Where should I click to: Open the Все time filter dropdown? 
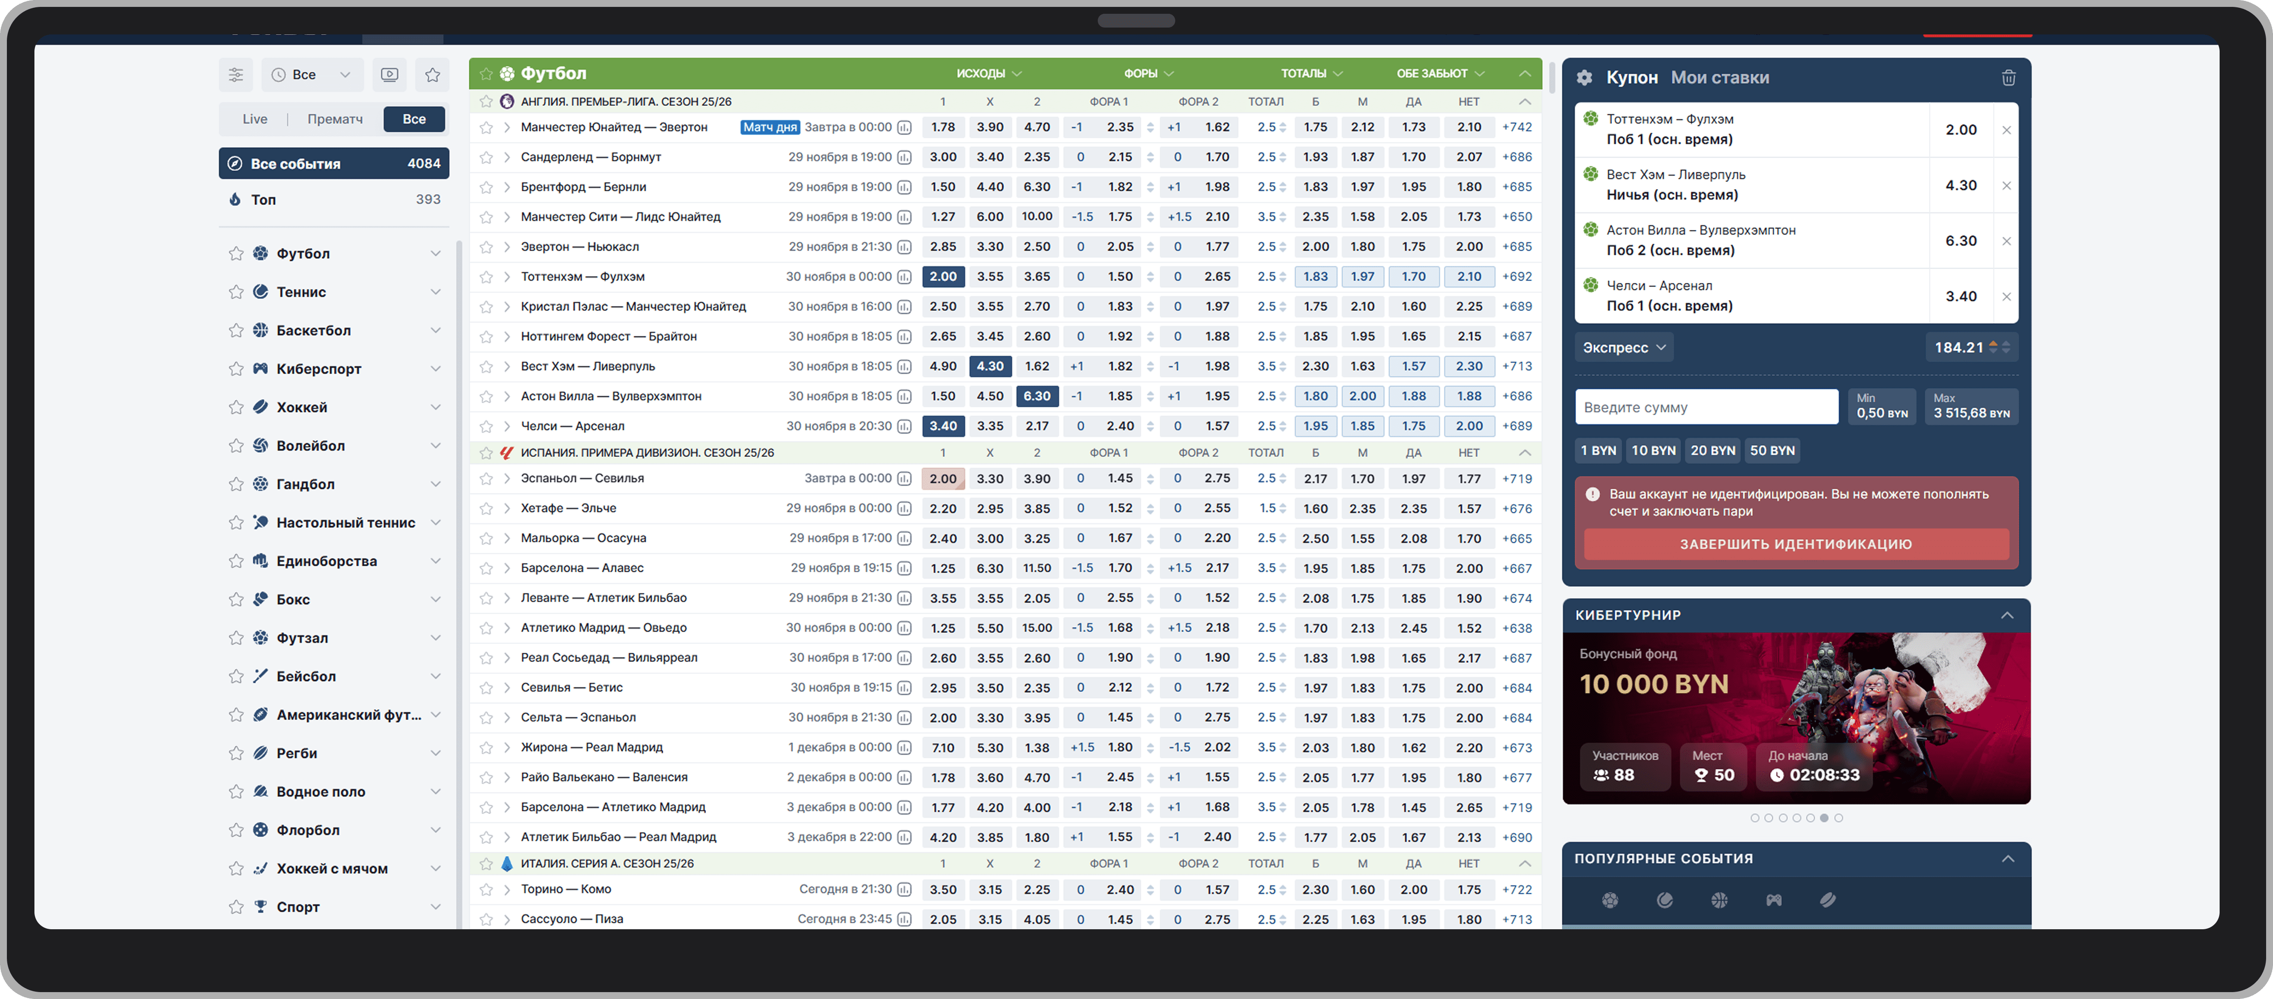tap(312, 75)
